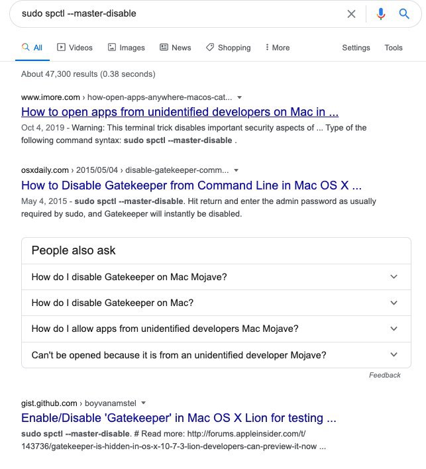Expand 'allow apps from unidentified developers Mac Mojave'
Image resolution: width=426 pixels, height=469 pixels.
[216, 329]
